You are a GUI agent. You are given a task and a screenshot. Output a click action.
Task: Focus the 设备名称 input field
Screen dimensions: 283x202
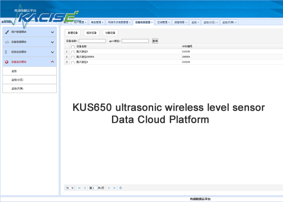pos(92,41)
